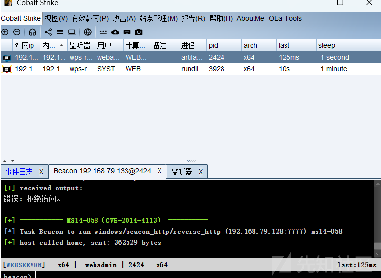381x278 pixels.
Task: Open the 站点管理(M) menu
Action: [x=159, y=19]
